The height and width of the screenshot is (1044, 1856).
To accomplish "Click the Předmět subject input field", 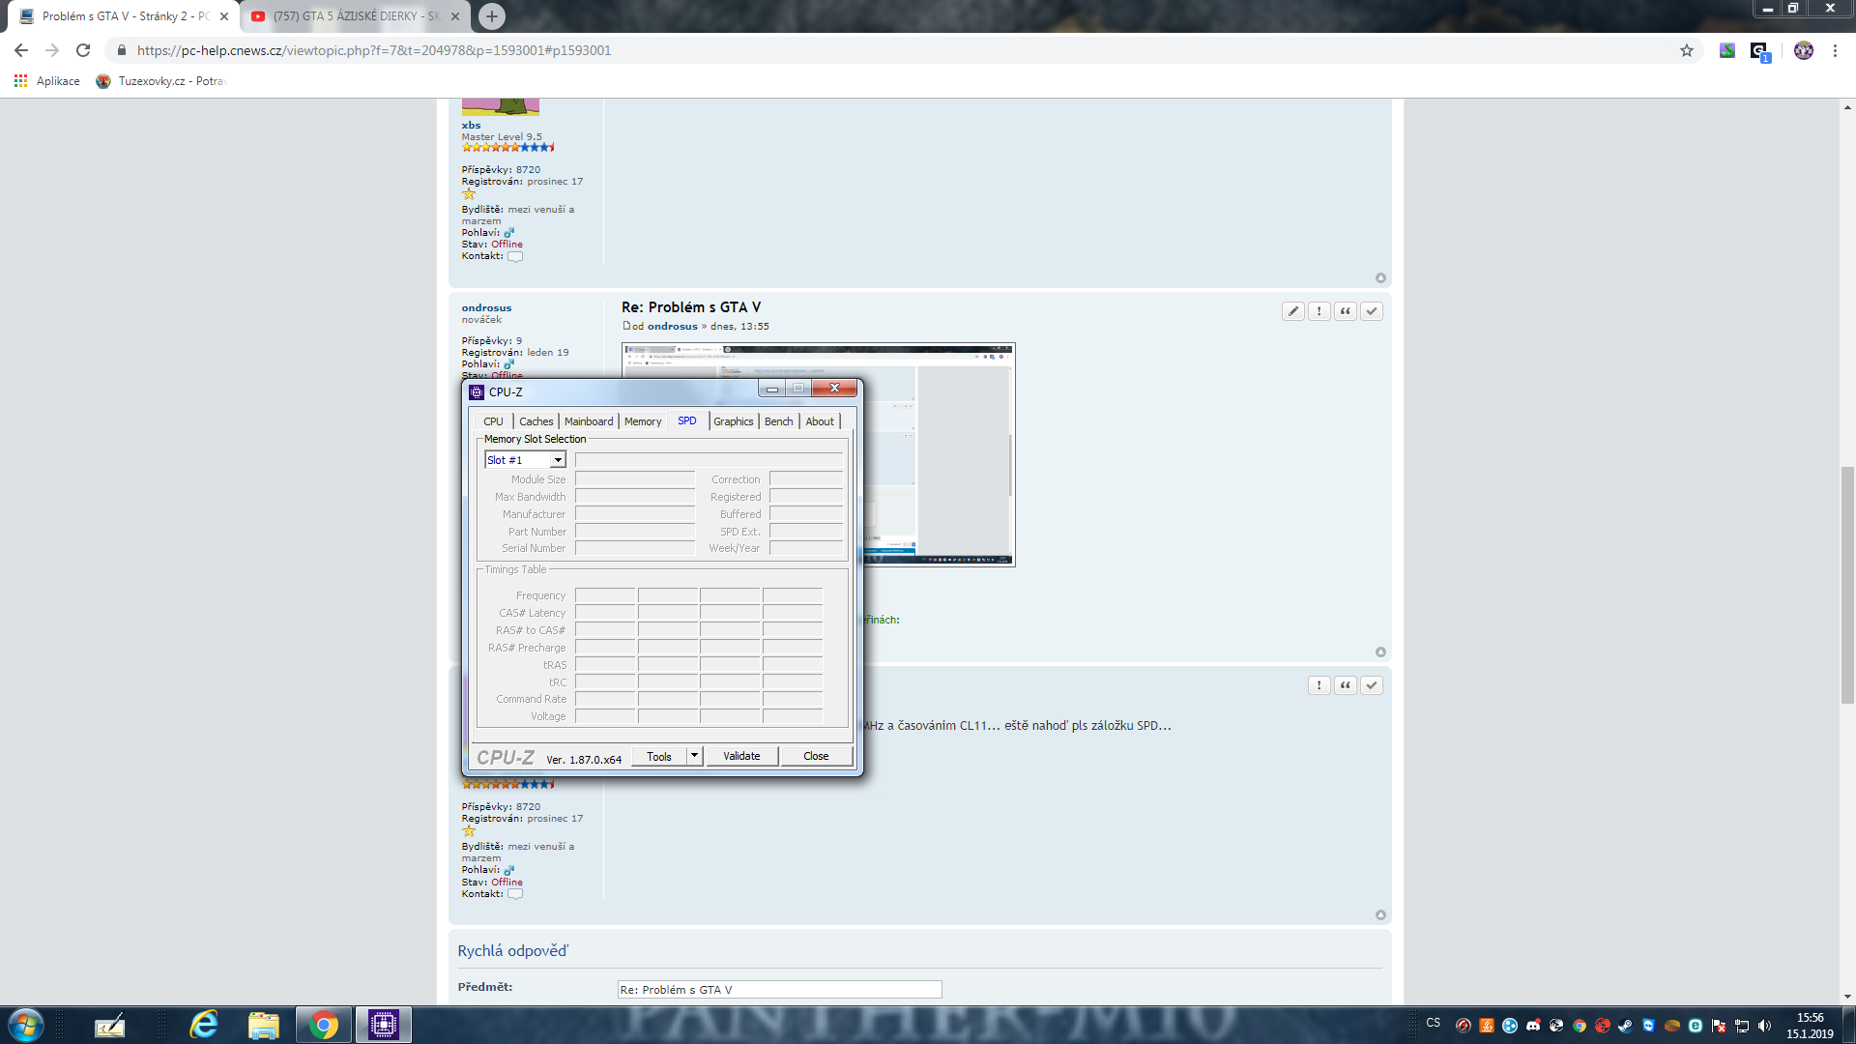I will coord(779,990).
